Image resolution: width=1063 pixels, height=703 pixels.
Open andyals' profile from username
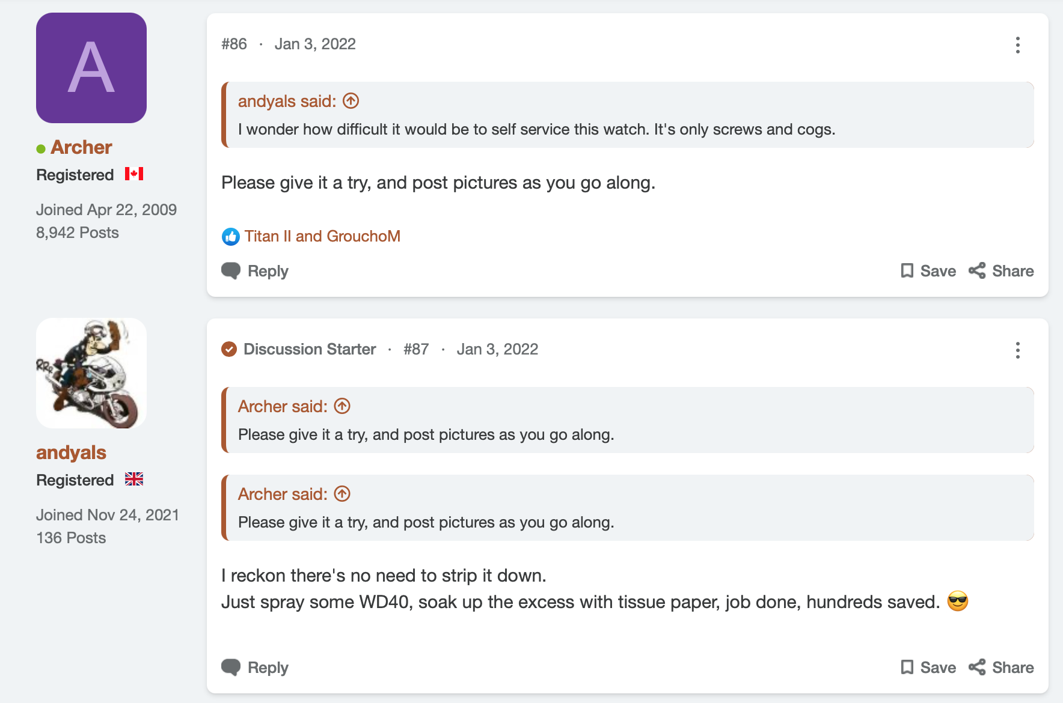[x=71, y=452]
